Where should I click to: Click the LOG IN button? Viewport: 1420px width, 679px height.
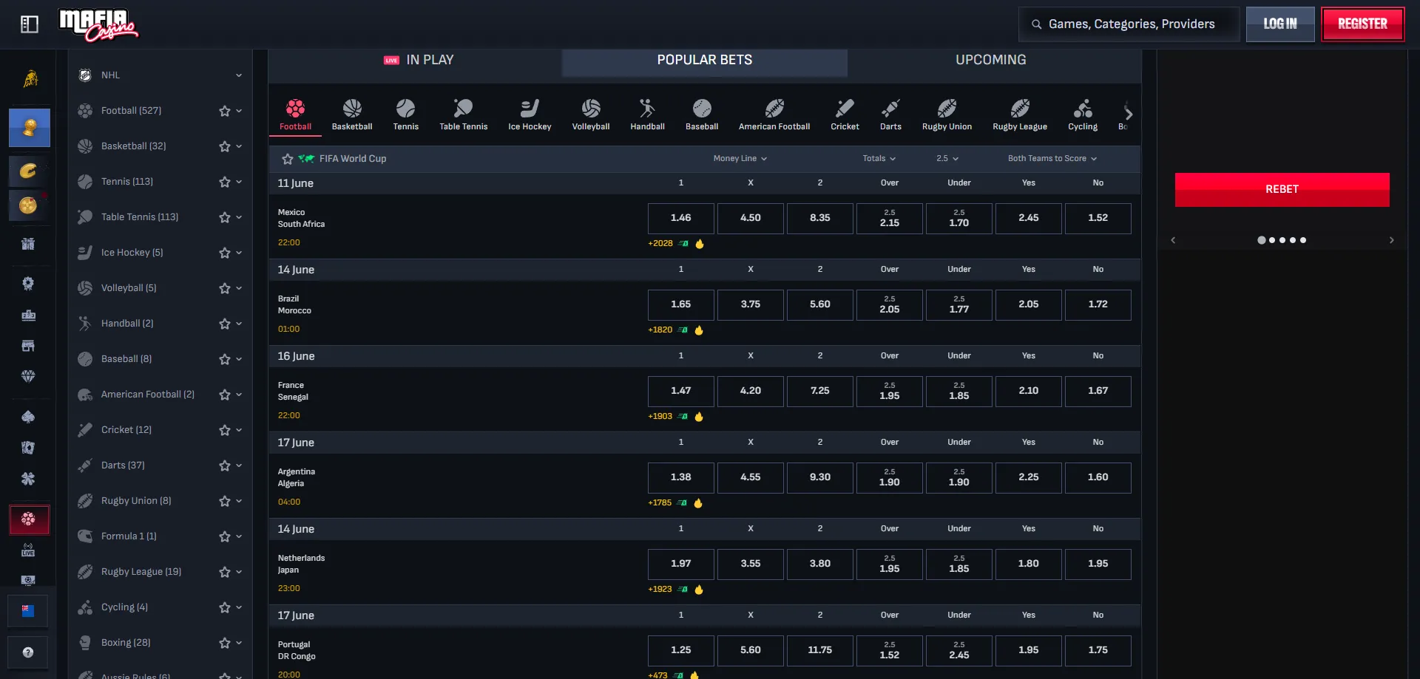1280,24
